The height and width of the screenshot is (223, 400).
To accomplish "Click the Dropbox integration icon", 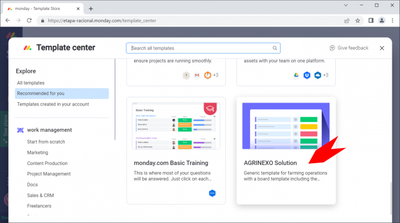I will click(x=307, y=75).
